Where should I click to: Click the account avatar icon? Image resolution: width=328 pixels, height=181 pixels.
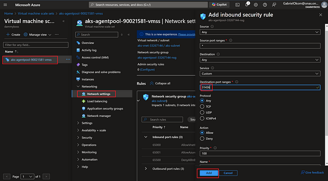pos(324,5)
